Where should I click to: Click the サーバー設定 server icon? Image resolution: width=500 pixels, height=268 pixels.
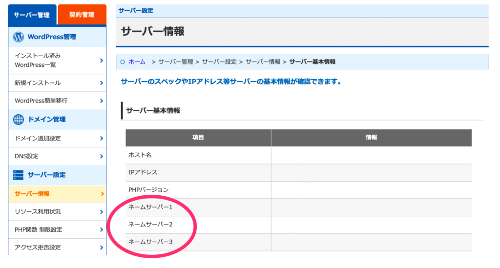point(19,175)
